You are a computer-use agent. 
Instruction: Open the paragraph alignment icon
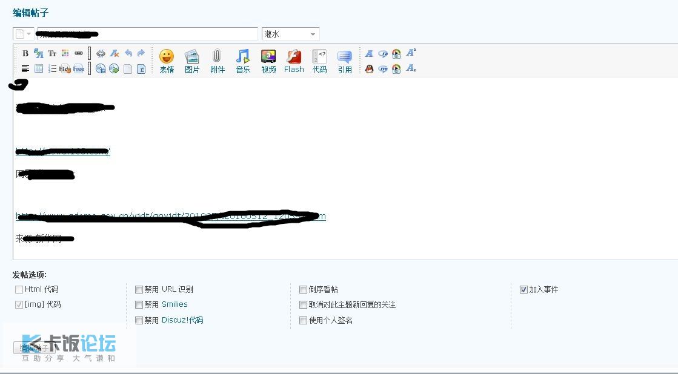tap(25, 68)
